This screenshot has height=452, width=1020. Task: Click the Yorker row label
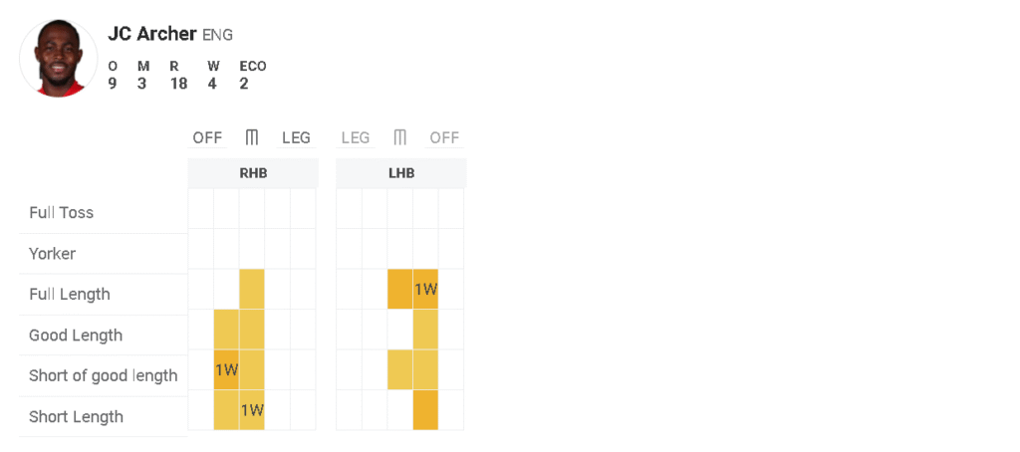pos(53,254)
